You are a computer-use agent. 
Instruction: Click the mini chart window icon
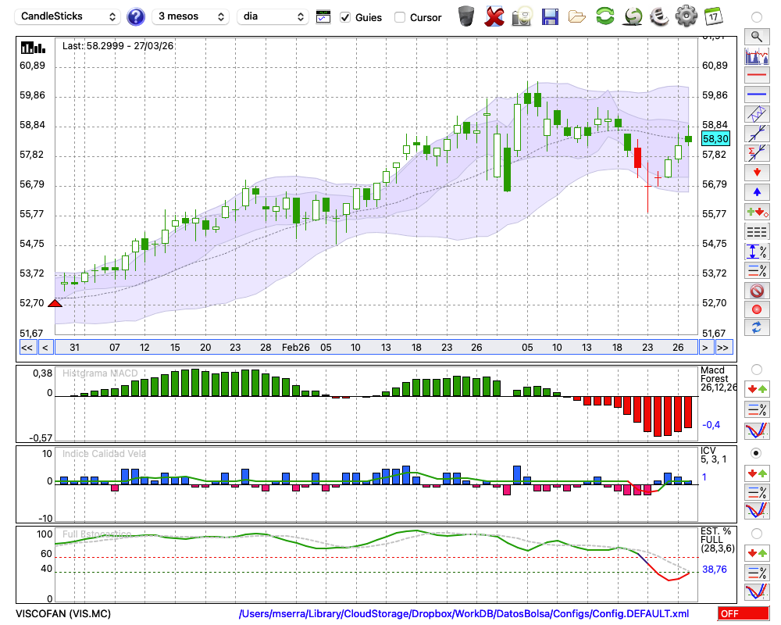[x=323, y=17]
